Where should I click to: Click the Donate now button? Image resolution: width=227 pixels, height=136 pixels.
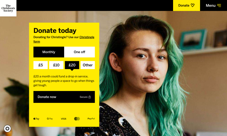(x=64, y=97)
